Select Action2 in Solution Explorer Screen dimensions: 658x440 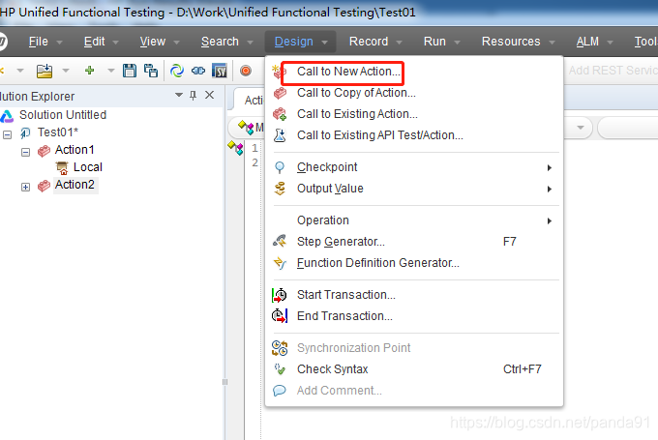[x=75, y=185]
